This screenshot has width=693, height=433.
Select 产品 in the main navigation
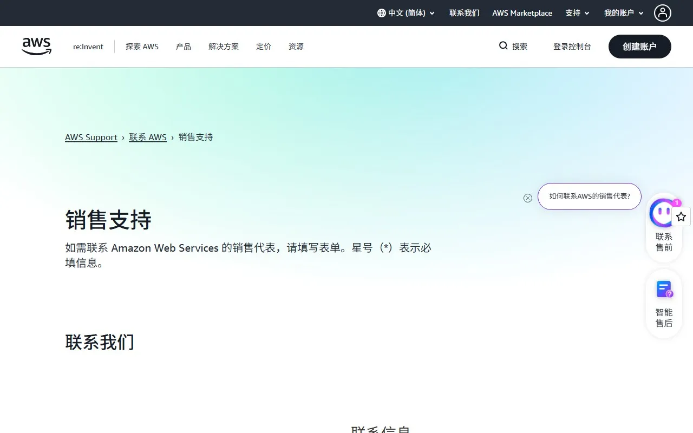pos(183,47)
